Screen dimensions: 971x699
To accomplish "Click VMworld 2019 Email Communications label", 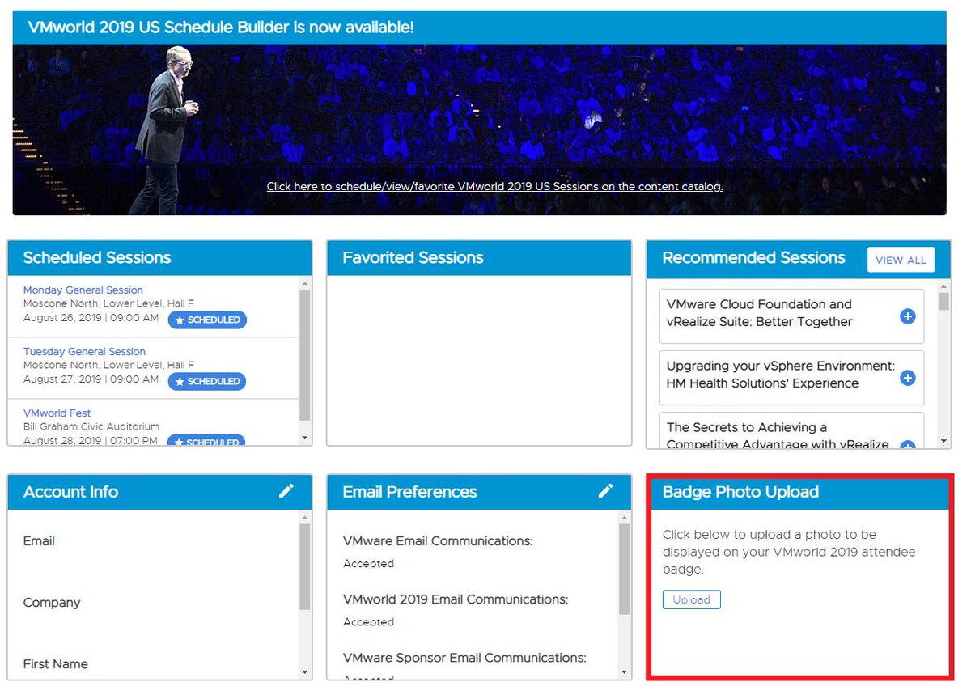I will [x=456, y=599].
